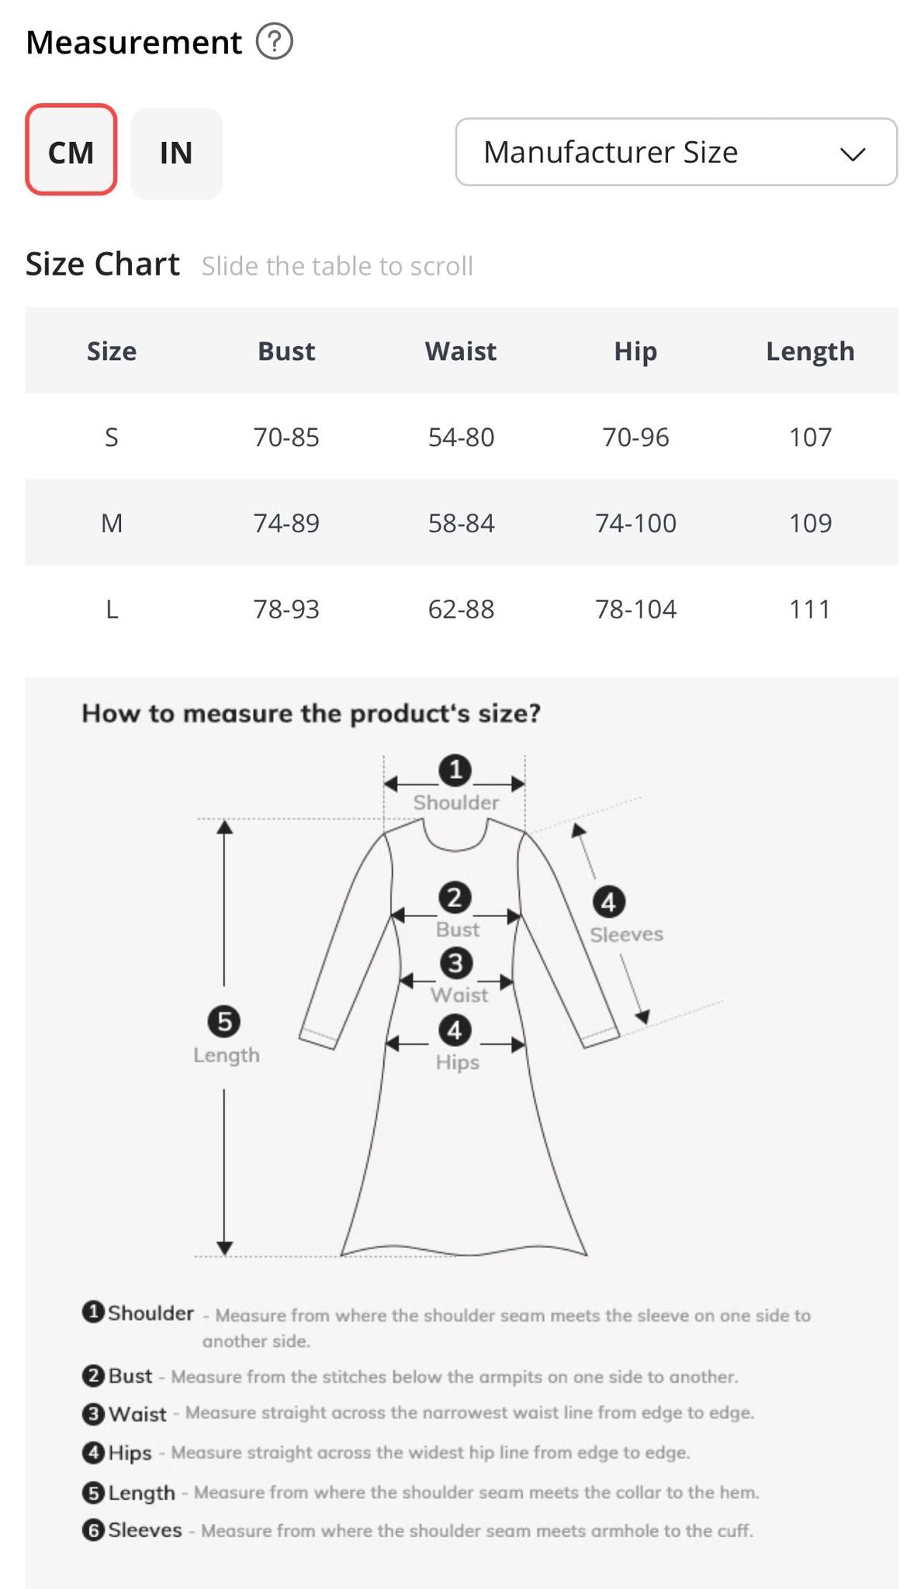Open the Measurement help question-mark icon

tap(275, 42)
